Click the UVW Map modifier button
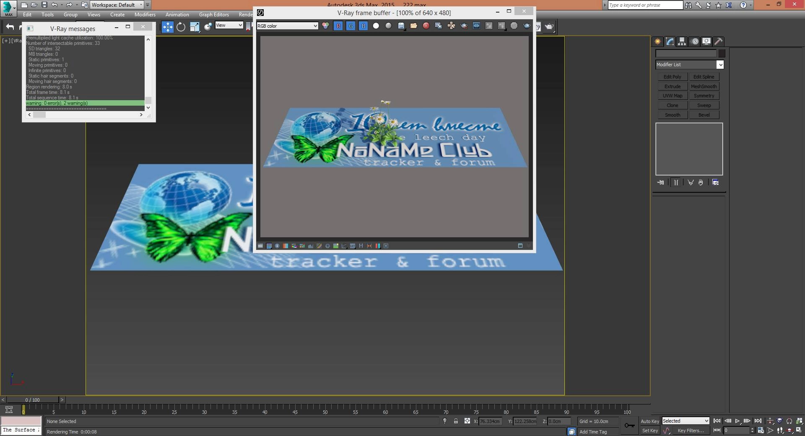This screenshot has height=436, width=805. tap(672, 96)
